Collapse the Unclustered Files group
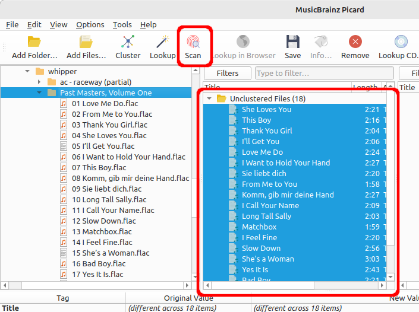419x312 pixels. point(209,98)
